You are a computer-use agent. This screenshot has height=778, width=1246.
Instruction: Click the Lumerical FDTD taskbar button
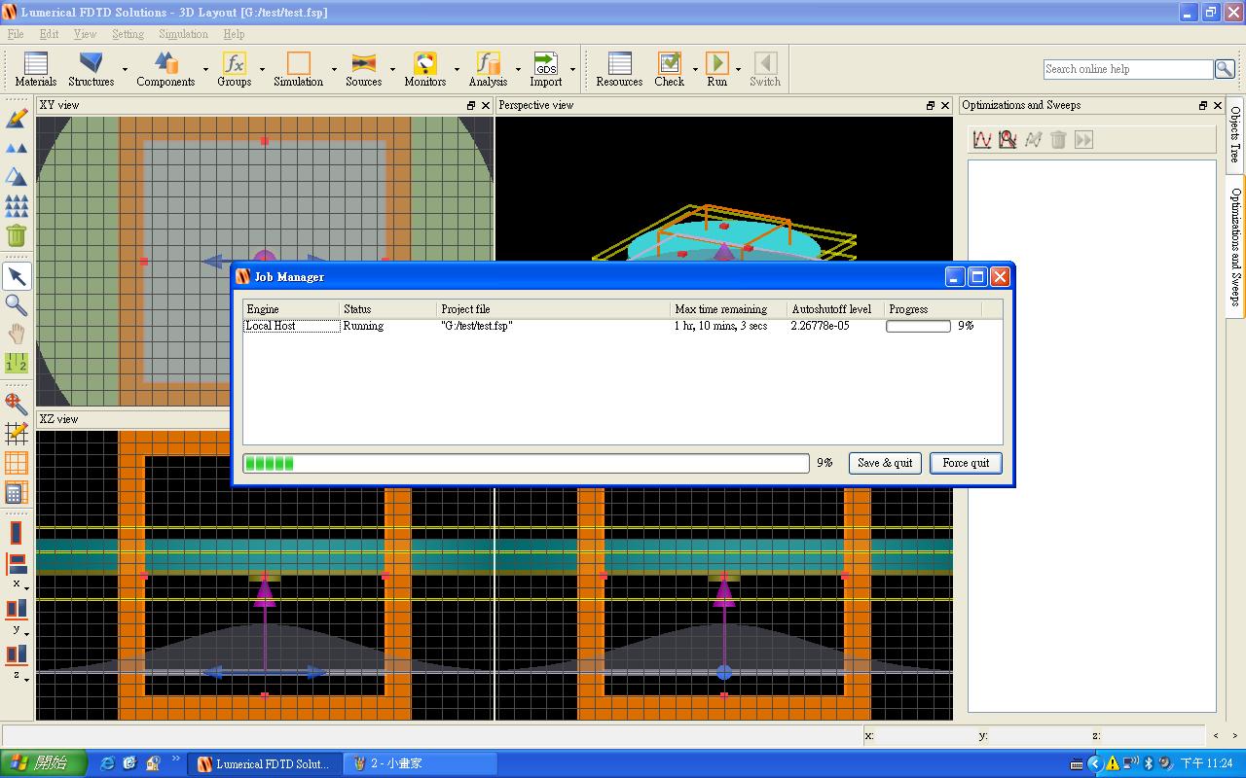(265, 763)
